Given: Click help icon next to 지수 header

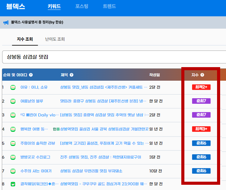Looking at the screenshot, I should click(x=202, y=75).
